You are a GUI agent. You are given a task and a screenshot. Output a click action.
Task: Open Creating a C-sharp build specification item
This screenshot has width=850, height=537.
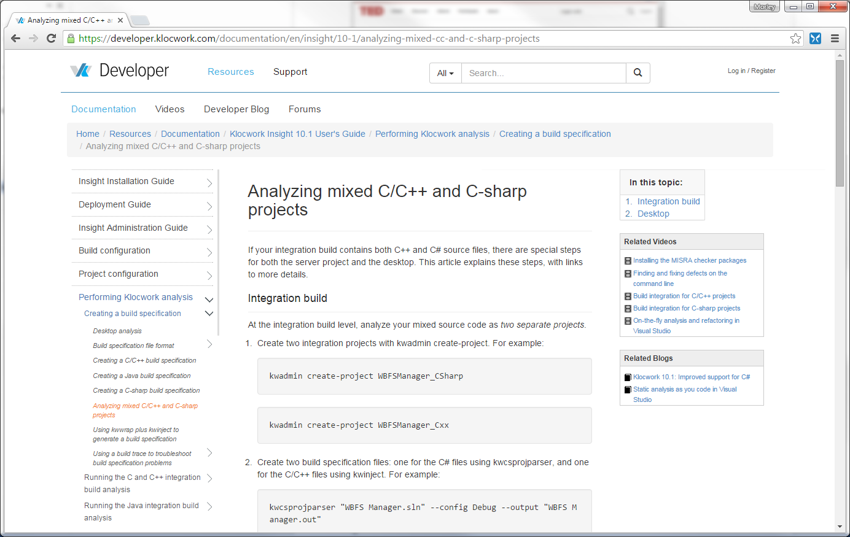point(146,391)
